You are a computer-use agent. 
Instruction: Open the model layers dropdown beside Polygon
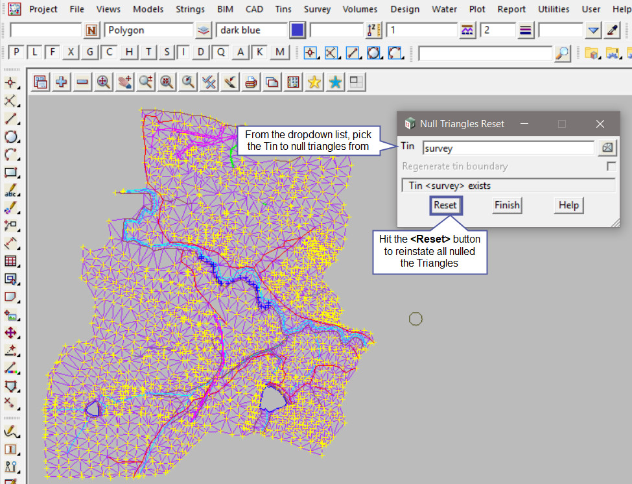(x=204, y=30)
